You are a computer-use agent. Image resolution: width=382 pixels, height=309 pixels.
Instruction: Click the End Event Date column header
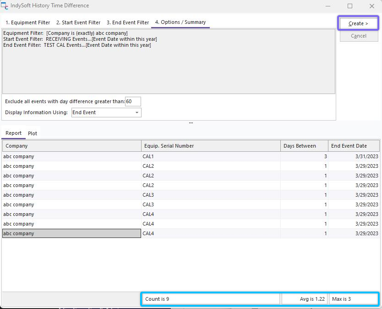[354, 146]
